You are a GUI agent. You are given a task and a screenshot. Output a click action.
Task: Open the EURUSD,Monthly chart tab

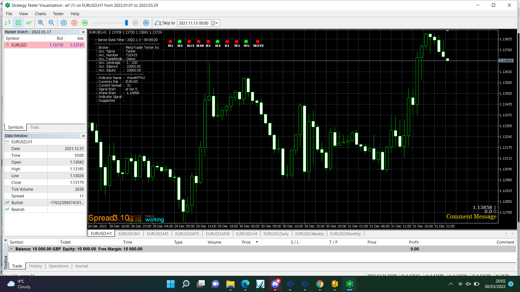(x=346, y=234)
